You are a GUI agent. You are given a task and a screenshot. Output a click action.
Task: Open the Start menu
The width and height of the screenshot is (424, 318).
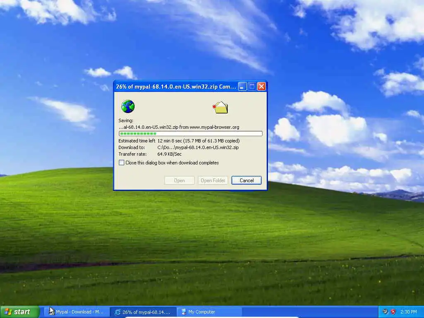[20, 312]
